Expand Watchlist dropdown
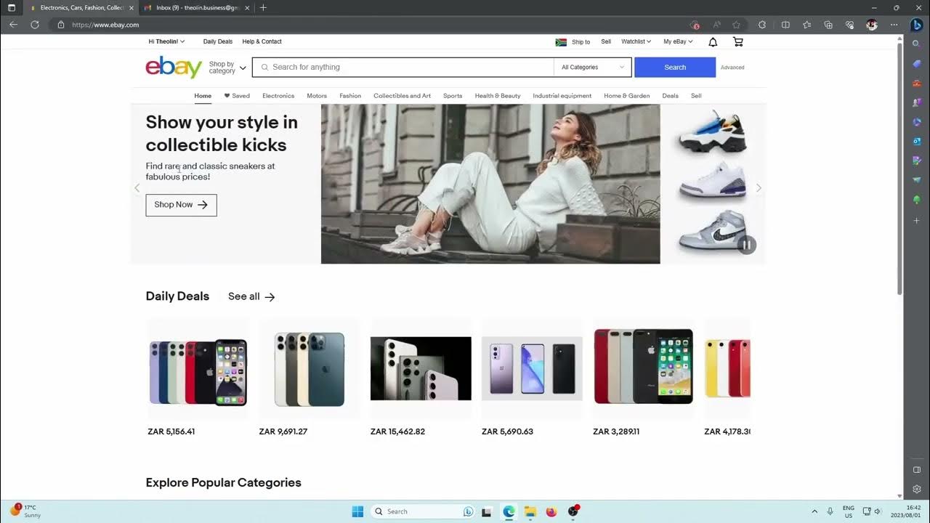The height and width of the screenshot is (523, 930). tap(636, 41)
